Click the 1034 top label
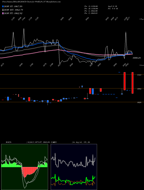Image resolution: width=144 pixels, height=190 pixels. point(87,19)
